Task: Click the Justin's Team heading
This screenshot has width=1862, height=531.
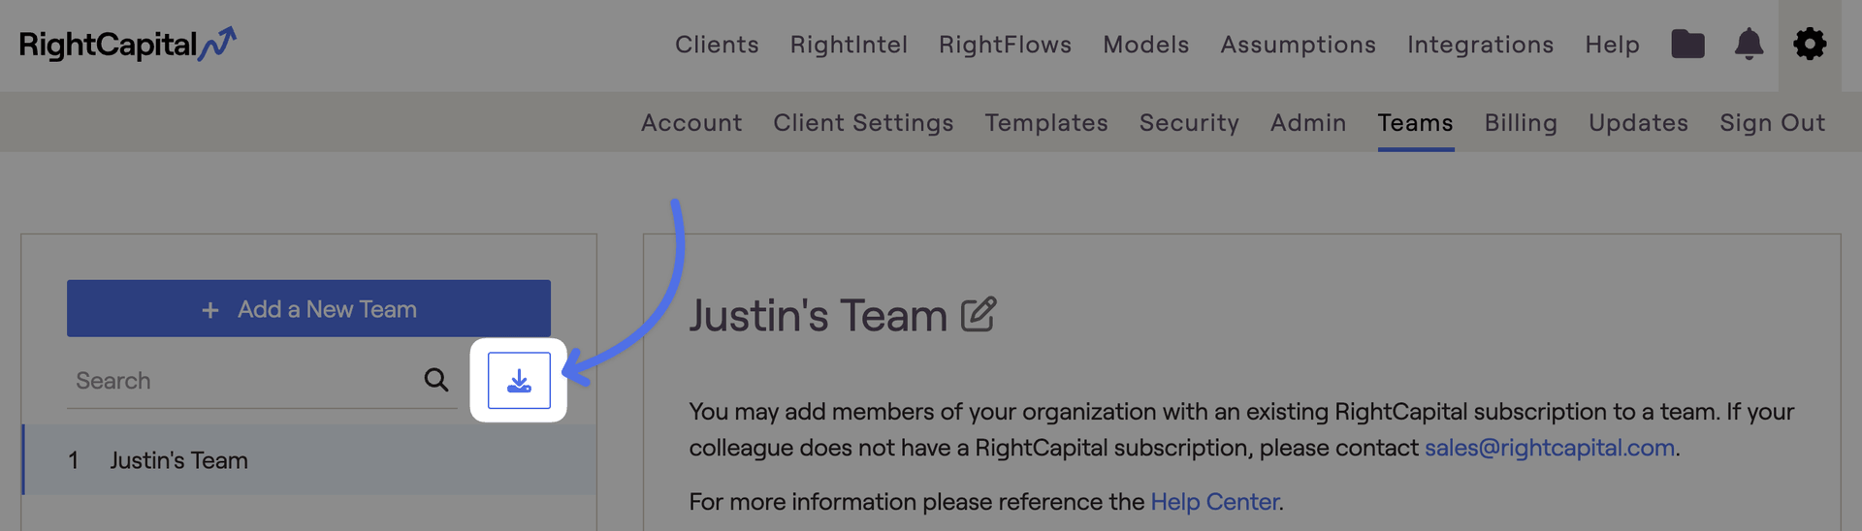Action: 818,316
